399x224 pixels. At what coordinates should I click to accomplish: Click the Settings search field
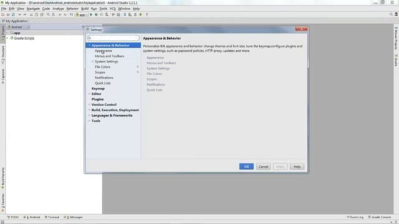[x=113, y=38]
